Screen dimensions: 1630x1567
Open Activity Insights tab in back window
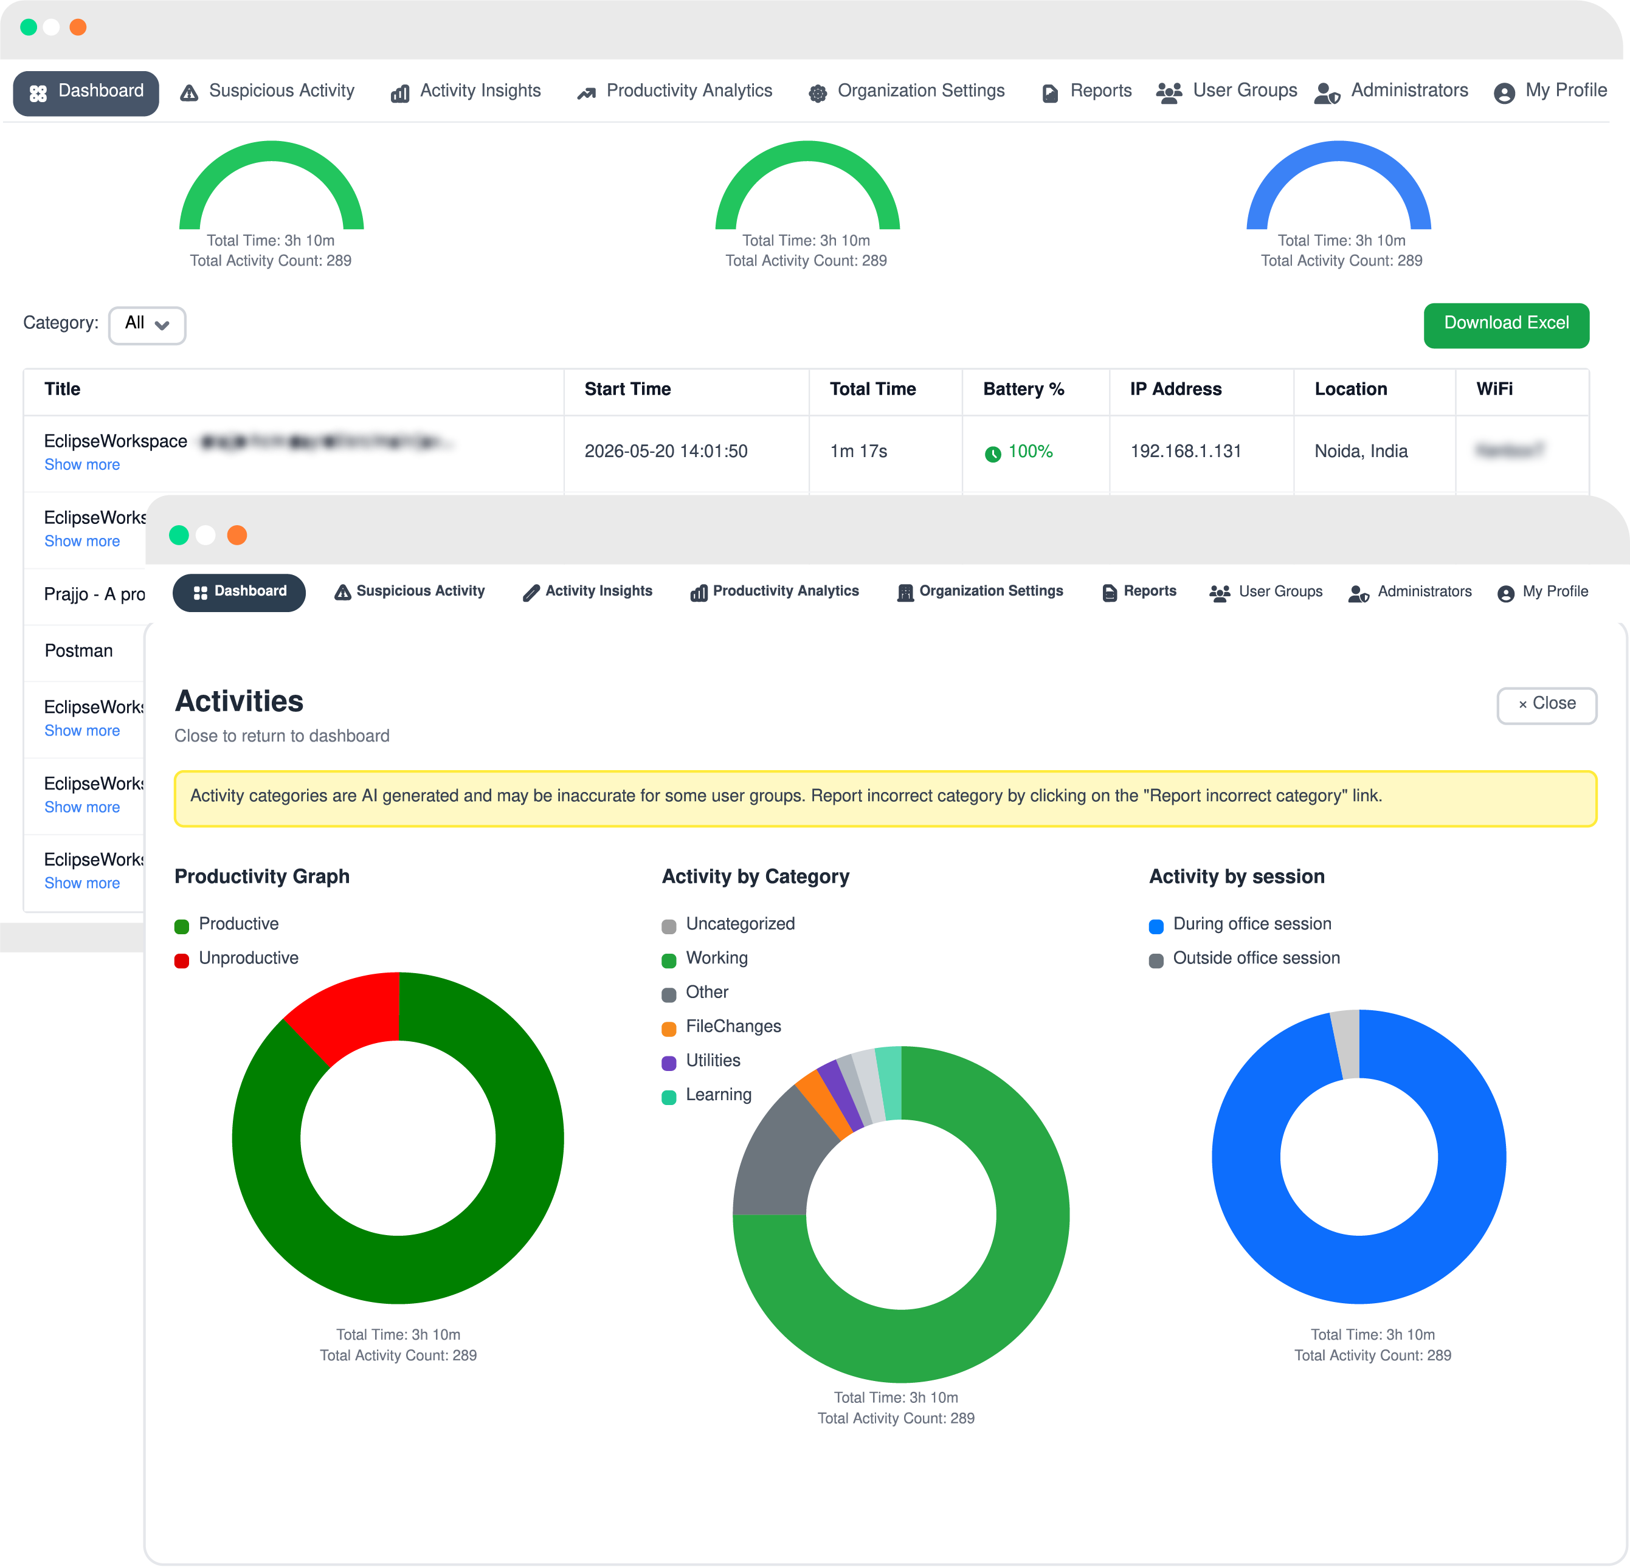click(466, 91)
